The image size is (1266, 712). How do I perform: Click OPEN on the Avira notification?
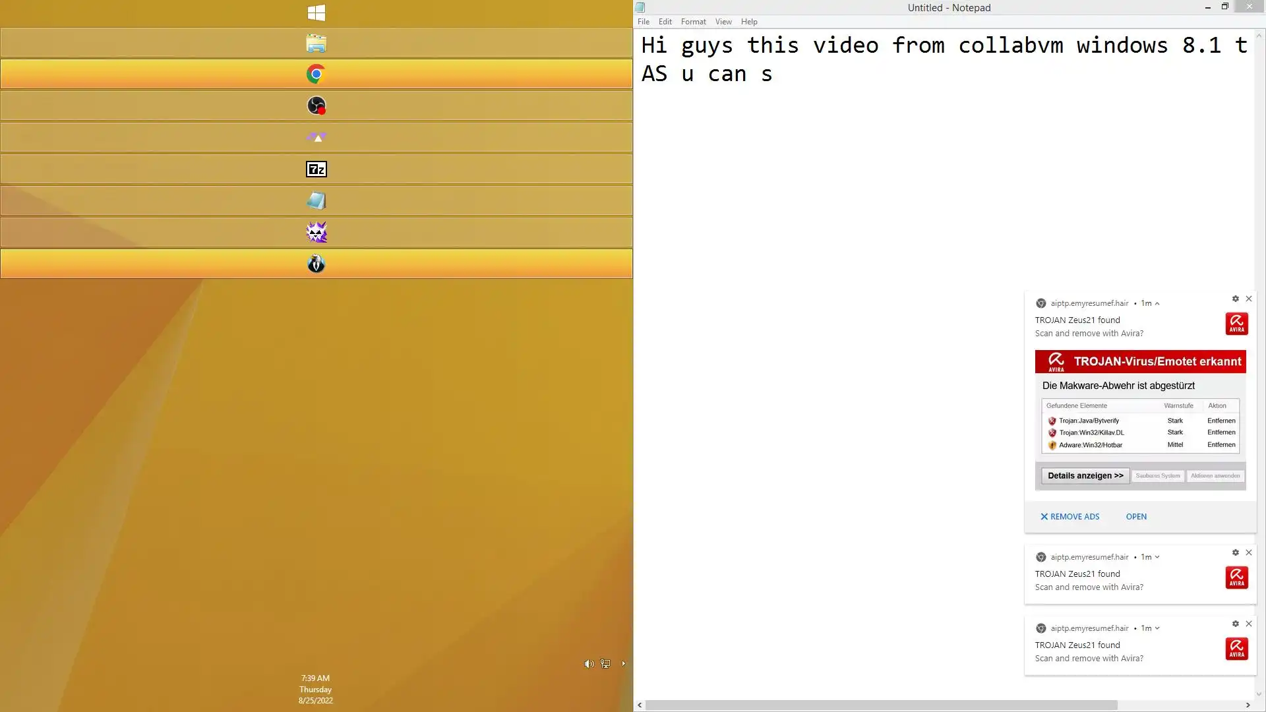(x=1136, y=517)
